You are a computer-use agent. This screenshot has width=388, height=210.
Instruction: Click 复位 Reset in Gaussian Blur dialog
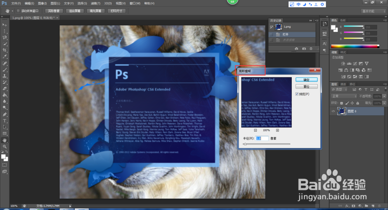click(307, 87)
